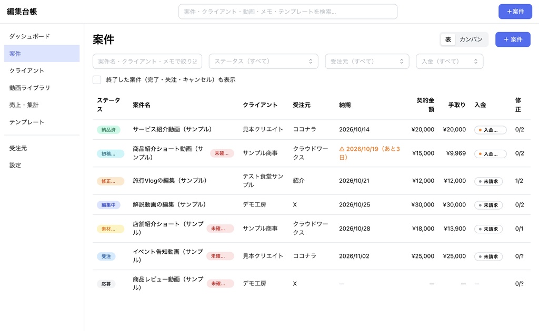Click client テスト食堂サンプル cell
This screenshot has width=539, height=331.
click(263, 180)
